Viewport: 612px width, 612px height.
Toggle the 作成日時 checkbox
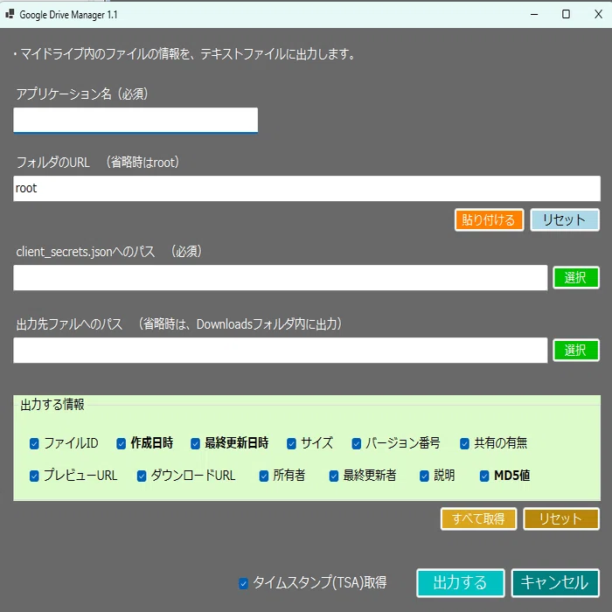click(121, 443)
